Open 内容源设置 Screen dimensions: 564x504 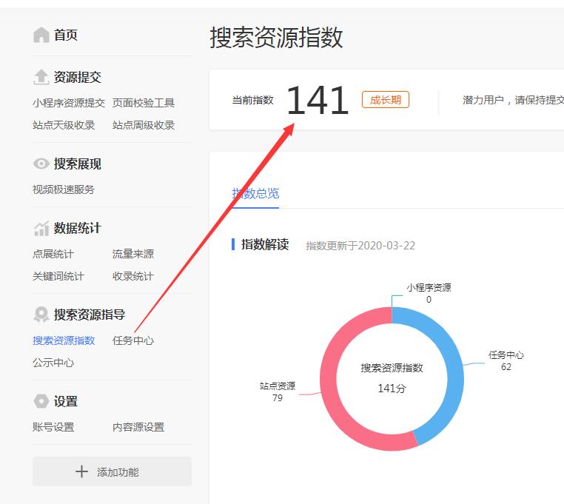(x=138, y=427)
